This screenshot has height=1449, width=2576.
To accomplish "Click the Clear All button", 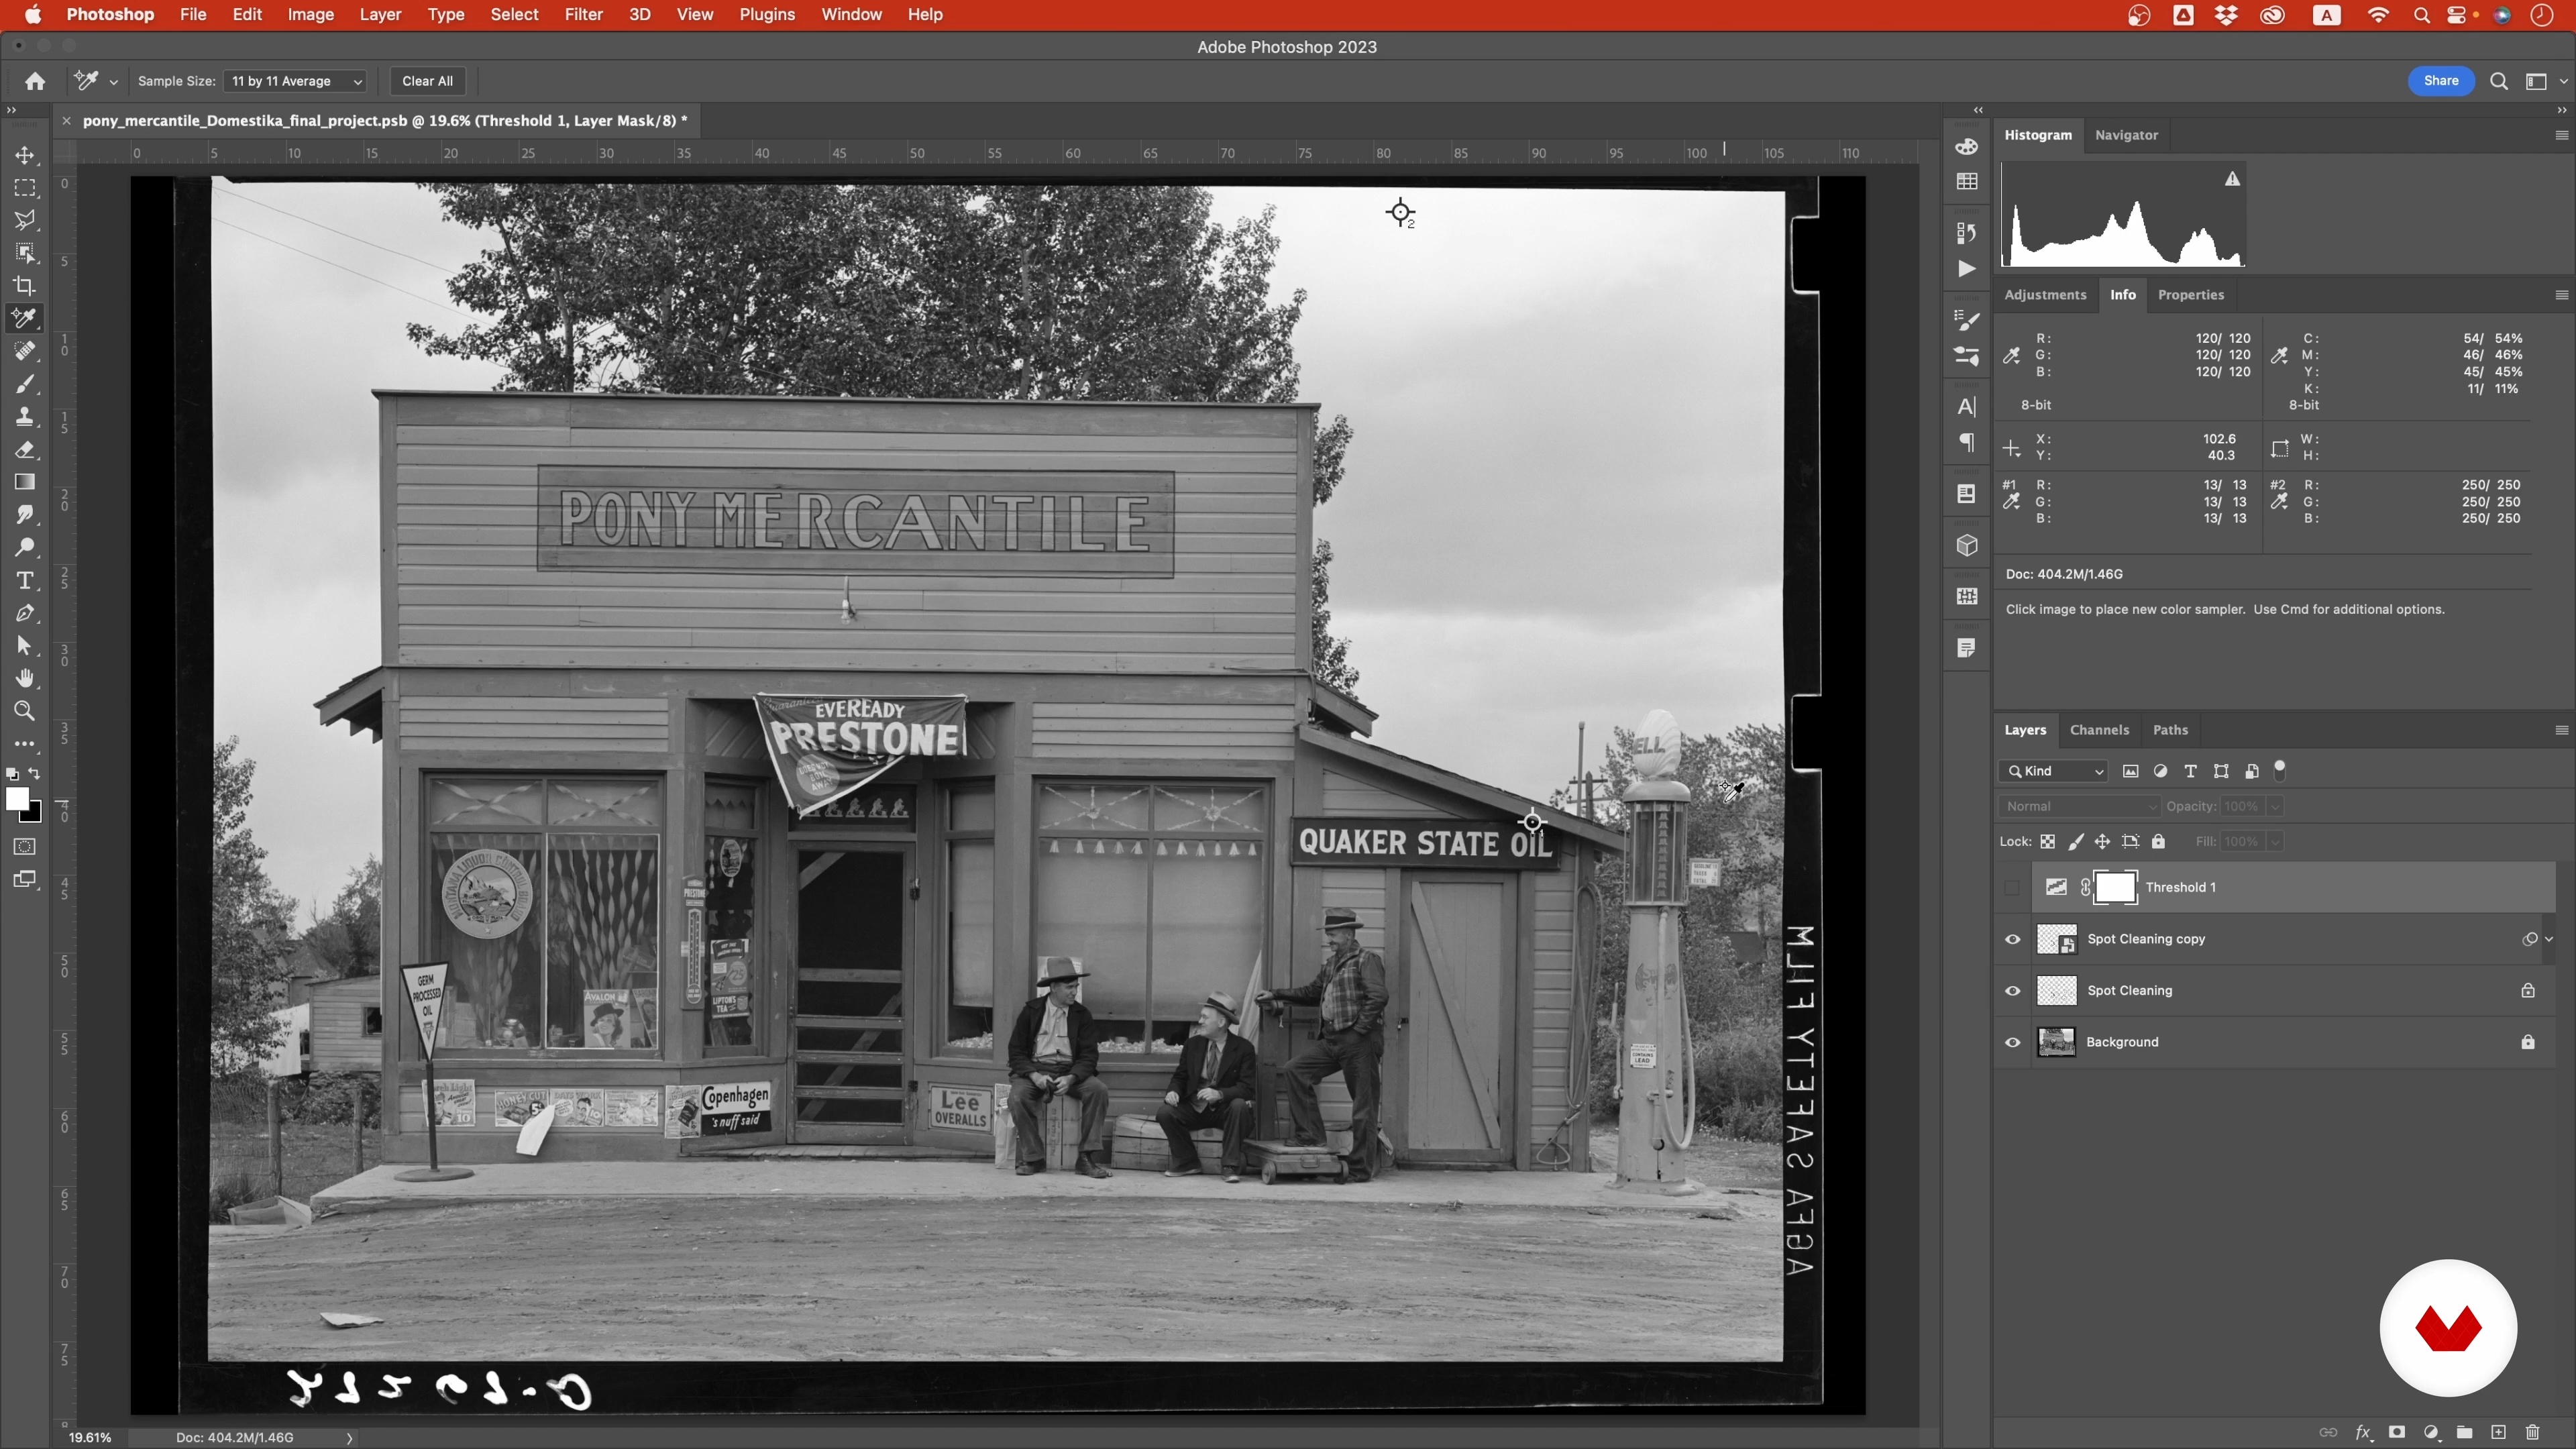I will click(427, 81).
